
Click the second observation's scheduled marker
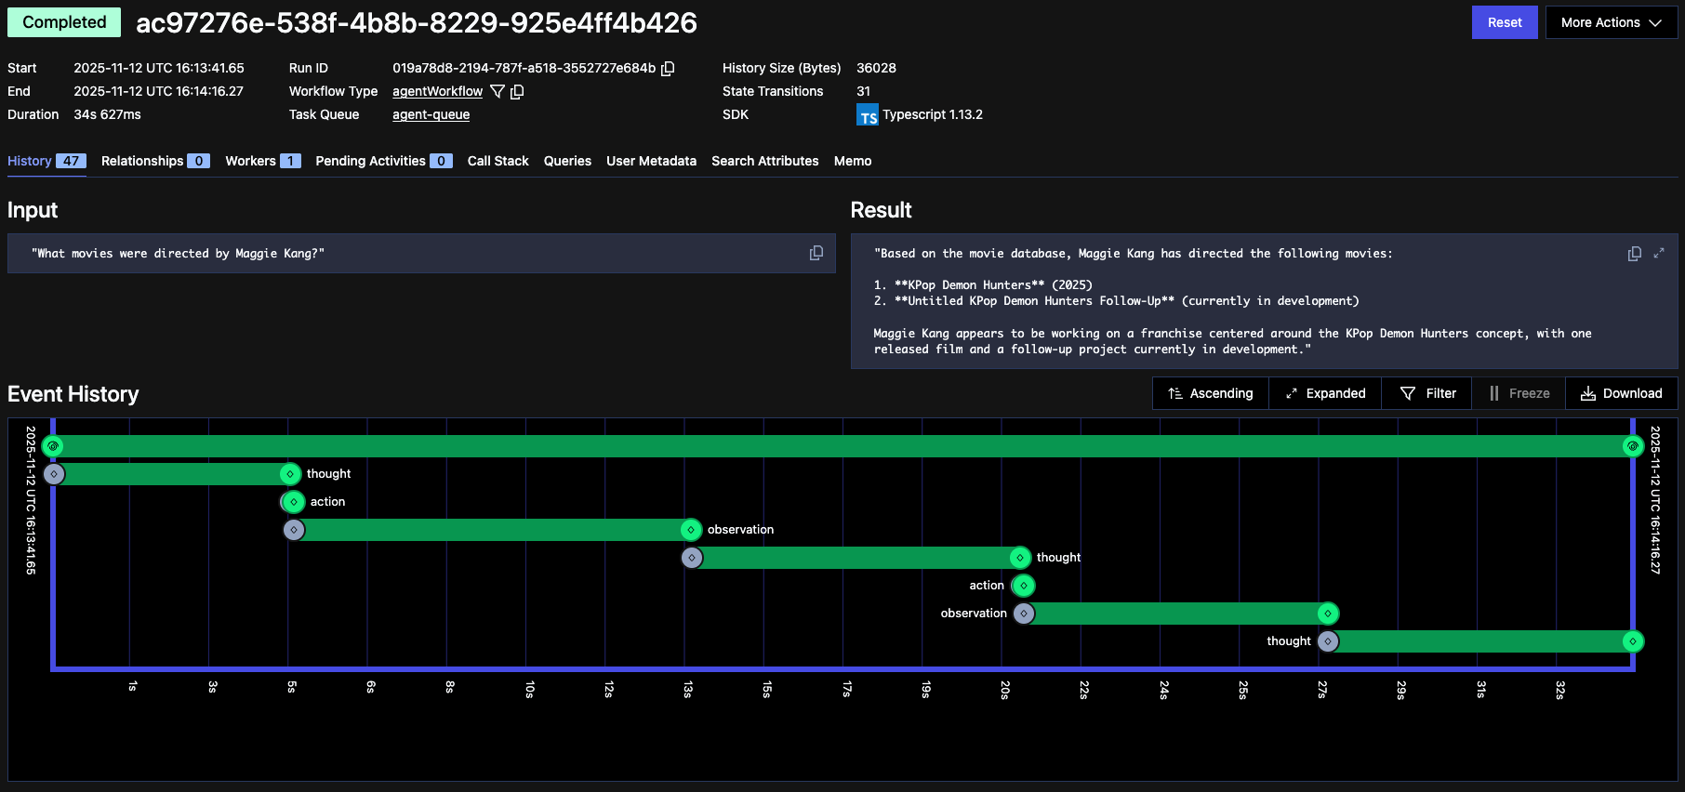pyautogui.click(x=1024, y=614)
